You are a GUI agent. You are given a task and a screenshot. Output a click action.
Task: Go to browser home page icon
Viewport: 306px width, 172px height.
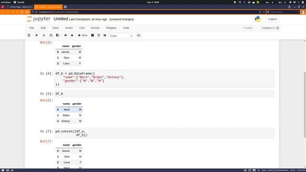click(x=27, y=12)
